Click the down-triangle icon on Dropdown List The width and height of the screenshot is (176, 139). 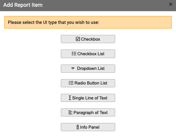pyautogui.click(x=73, y=68)
